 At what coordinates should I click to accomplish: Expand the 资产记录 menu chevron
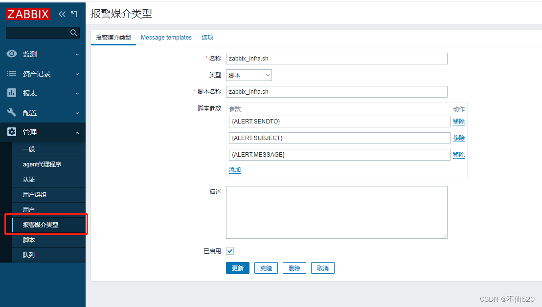tap(77, 74)
